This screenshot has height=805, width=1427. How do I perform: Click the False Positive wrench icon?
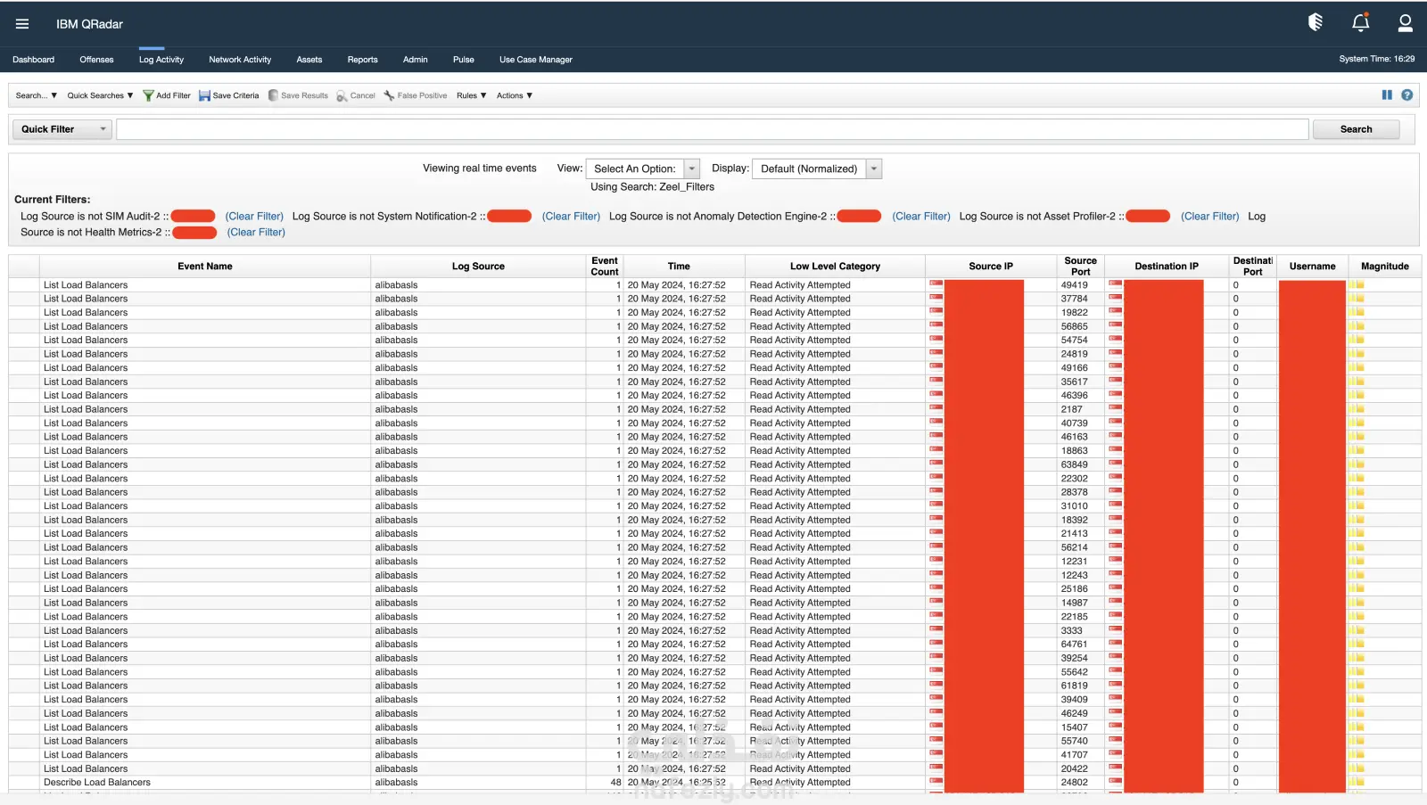tap(389, 95)
